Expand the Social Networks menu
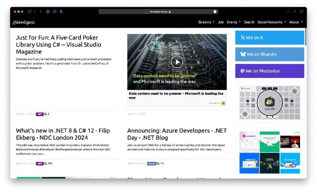This screenshot has width=317, height=192. [x=272, y=22]
